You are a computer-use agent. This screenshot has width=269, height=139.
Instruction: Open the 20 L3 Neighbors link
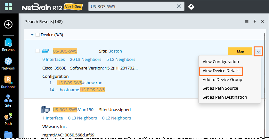[x=84, y=59]
